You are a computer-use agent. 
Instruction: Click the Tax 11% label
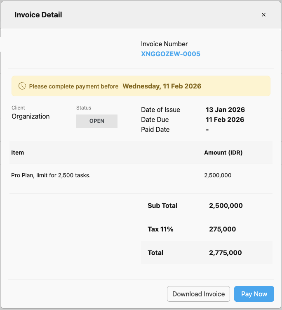click(x=160, y=229)
